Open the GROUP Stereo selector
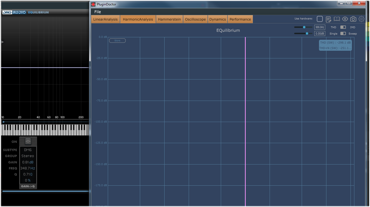 (x=28, y=156)
